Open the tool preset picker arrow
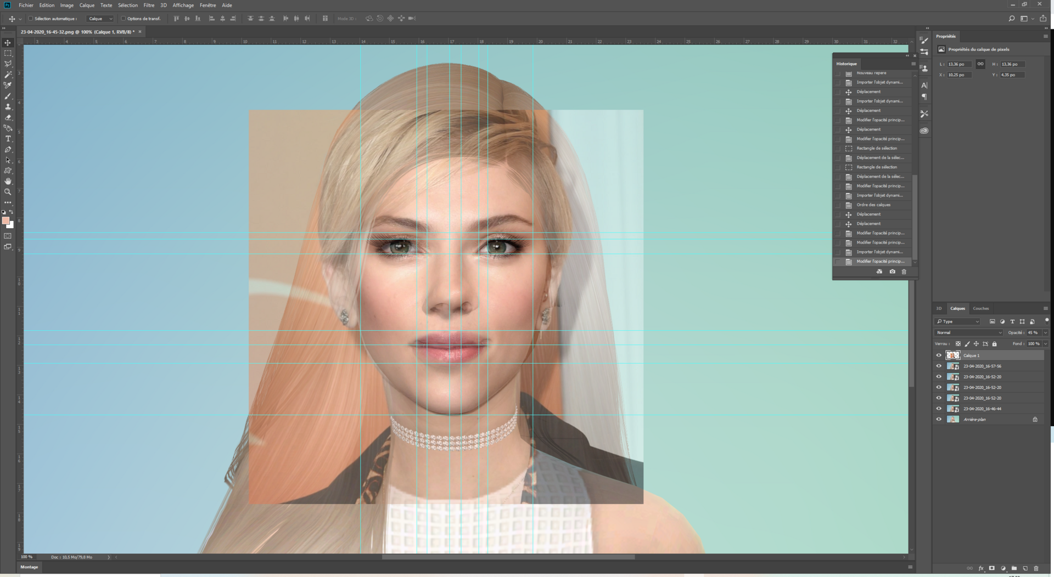 coord(20,19)
